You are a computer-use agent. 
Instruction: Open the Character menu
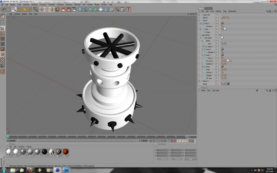click(60, 5)
